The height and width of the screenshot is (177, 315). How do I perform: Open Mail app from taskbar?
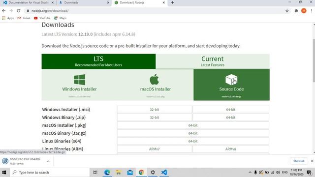coord(130,173)
